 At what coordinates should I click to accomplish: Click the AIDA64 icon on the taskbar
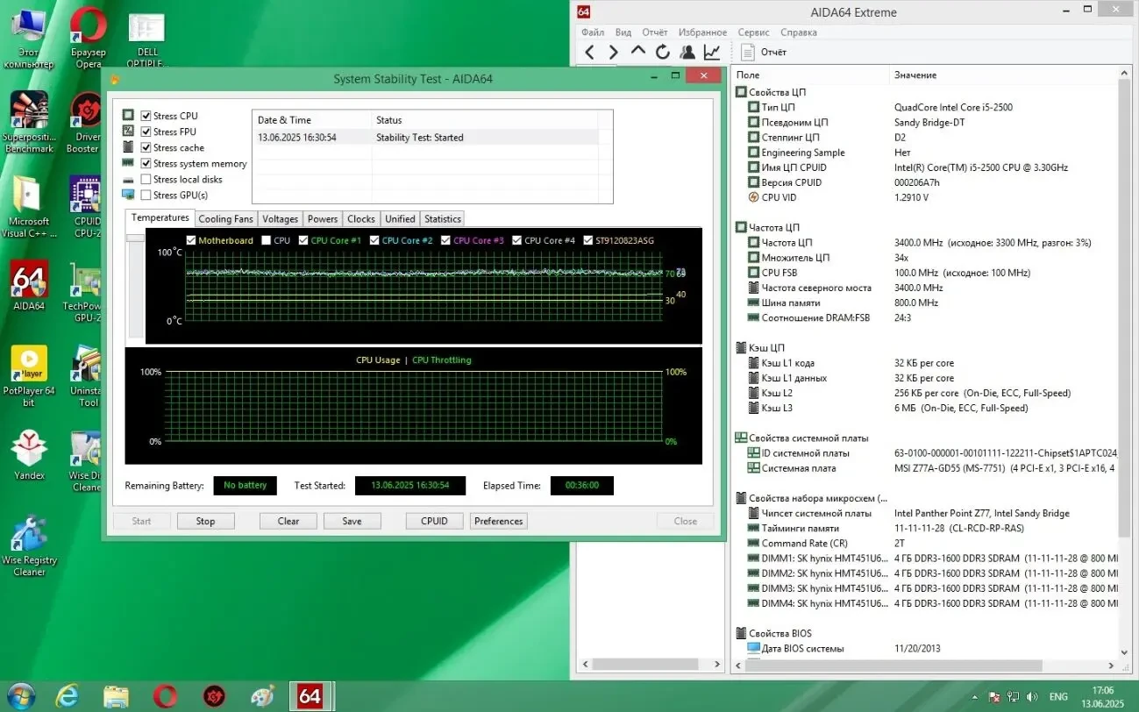point(311,695)
